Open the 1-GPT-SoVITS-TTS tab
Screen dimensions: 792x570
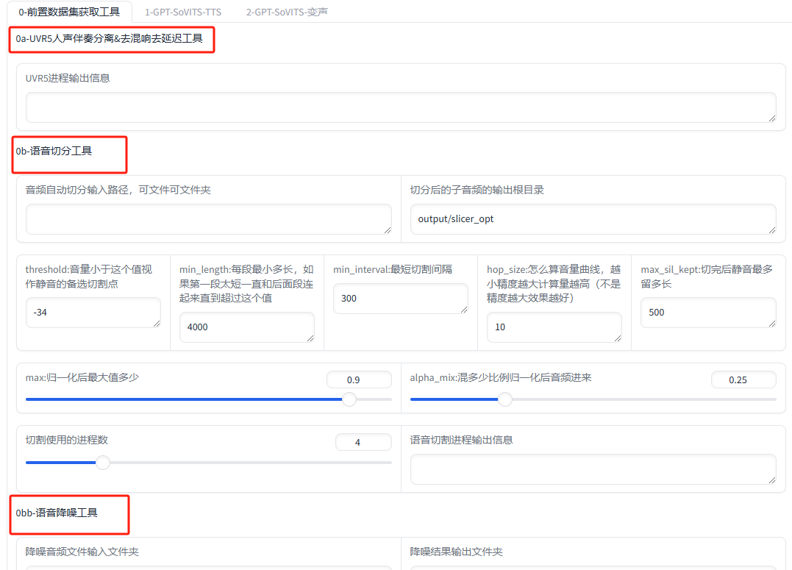coord(183,12)
